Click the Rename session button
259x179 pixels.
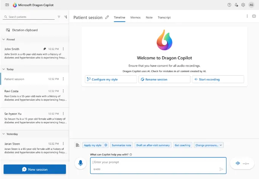click(x=164, y=79)
